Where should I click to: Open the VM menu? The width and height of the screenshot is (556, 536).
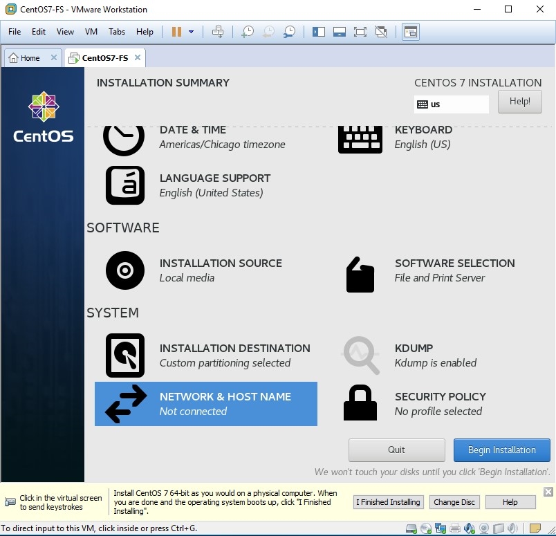(91, 32)
